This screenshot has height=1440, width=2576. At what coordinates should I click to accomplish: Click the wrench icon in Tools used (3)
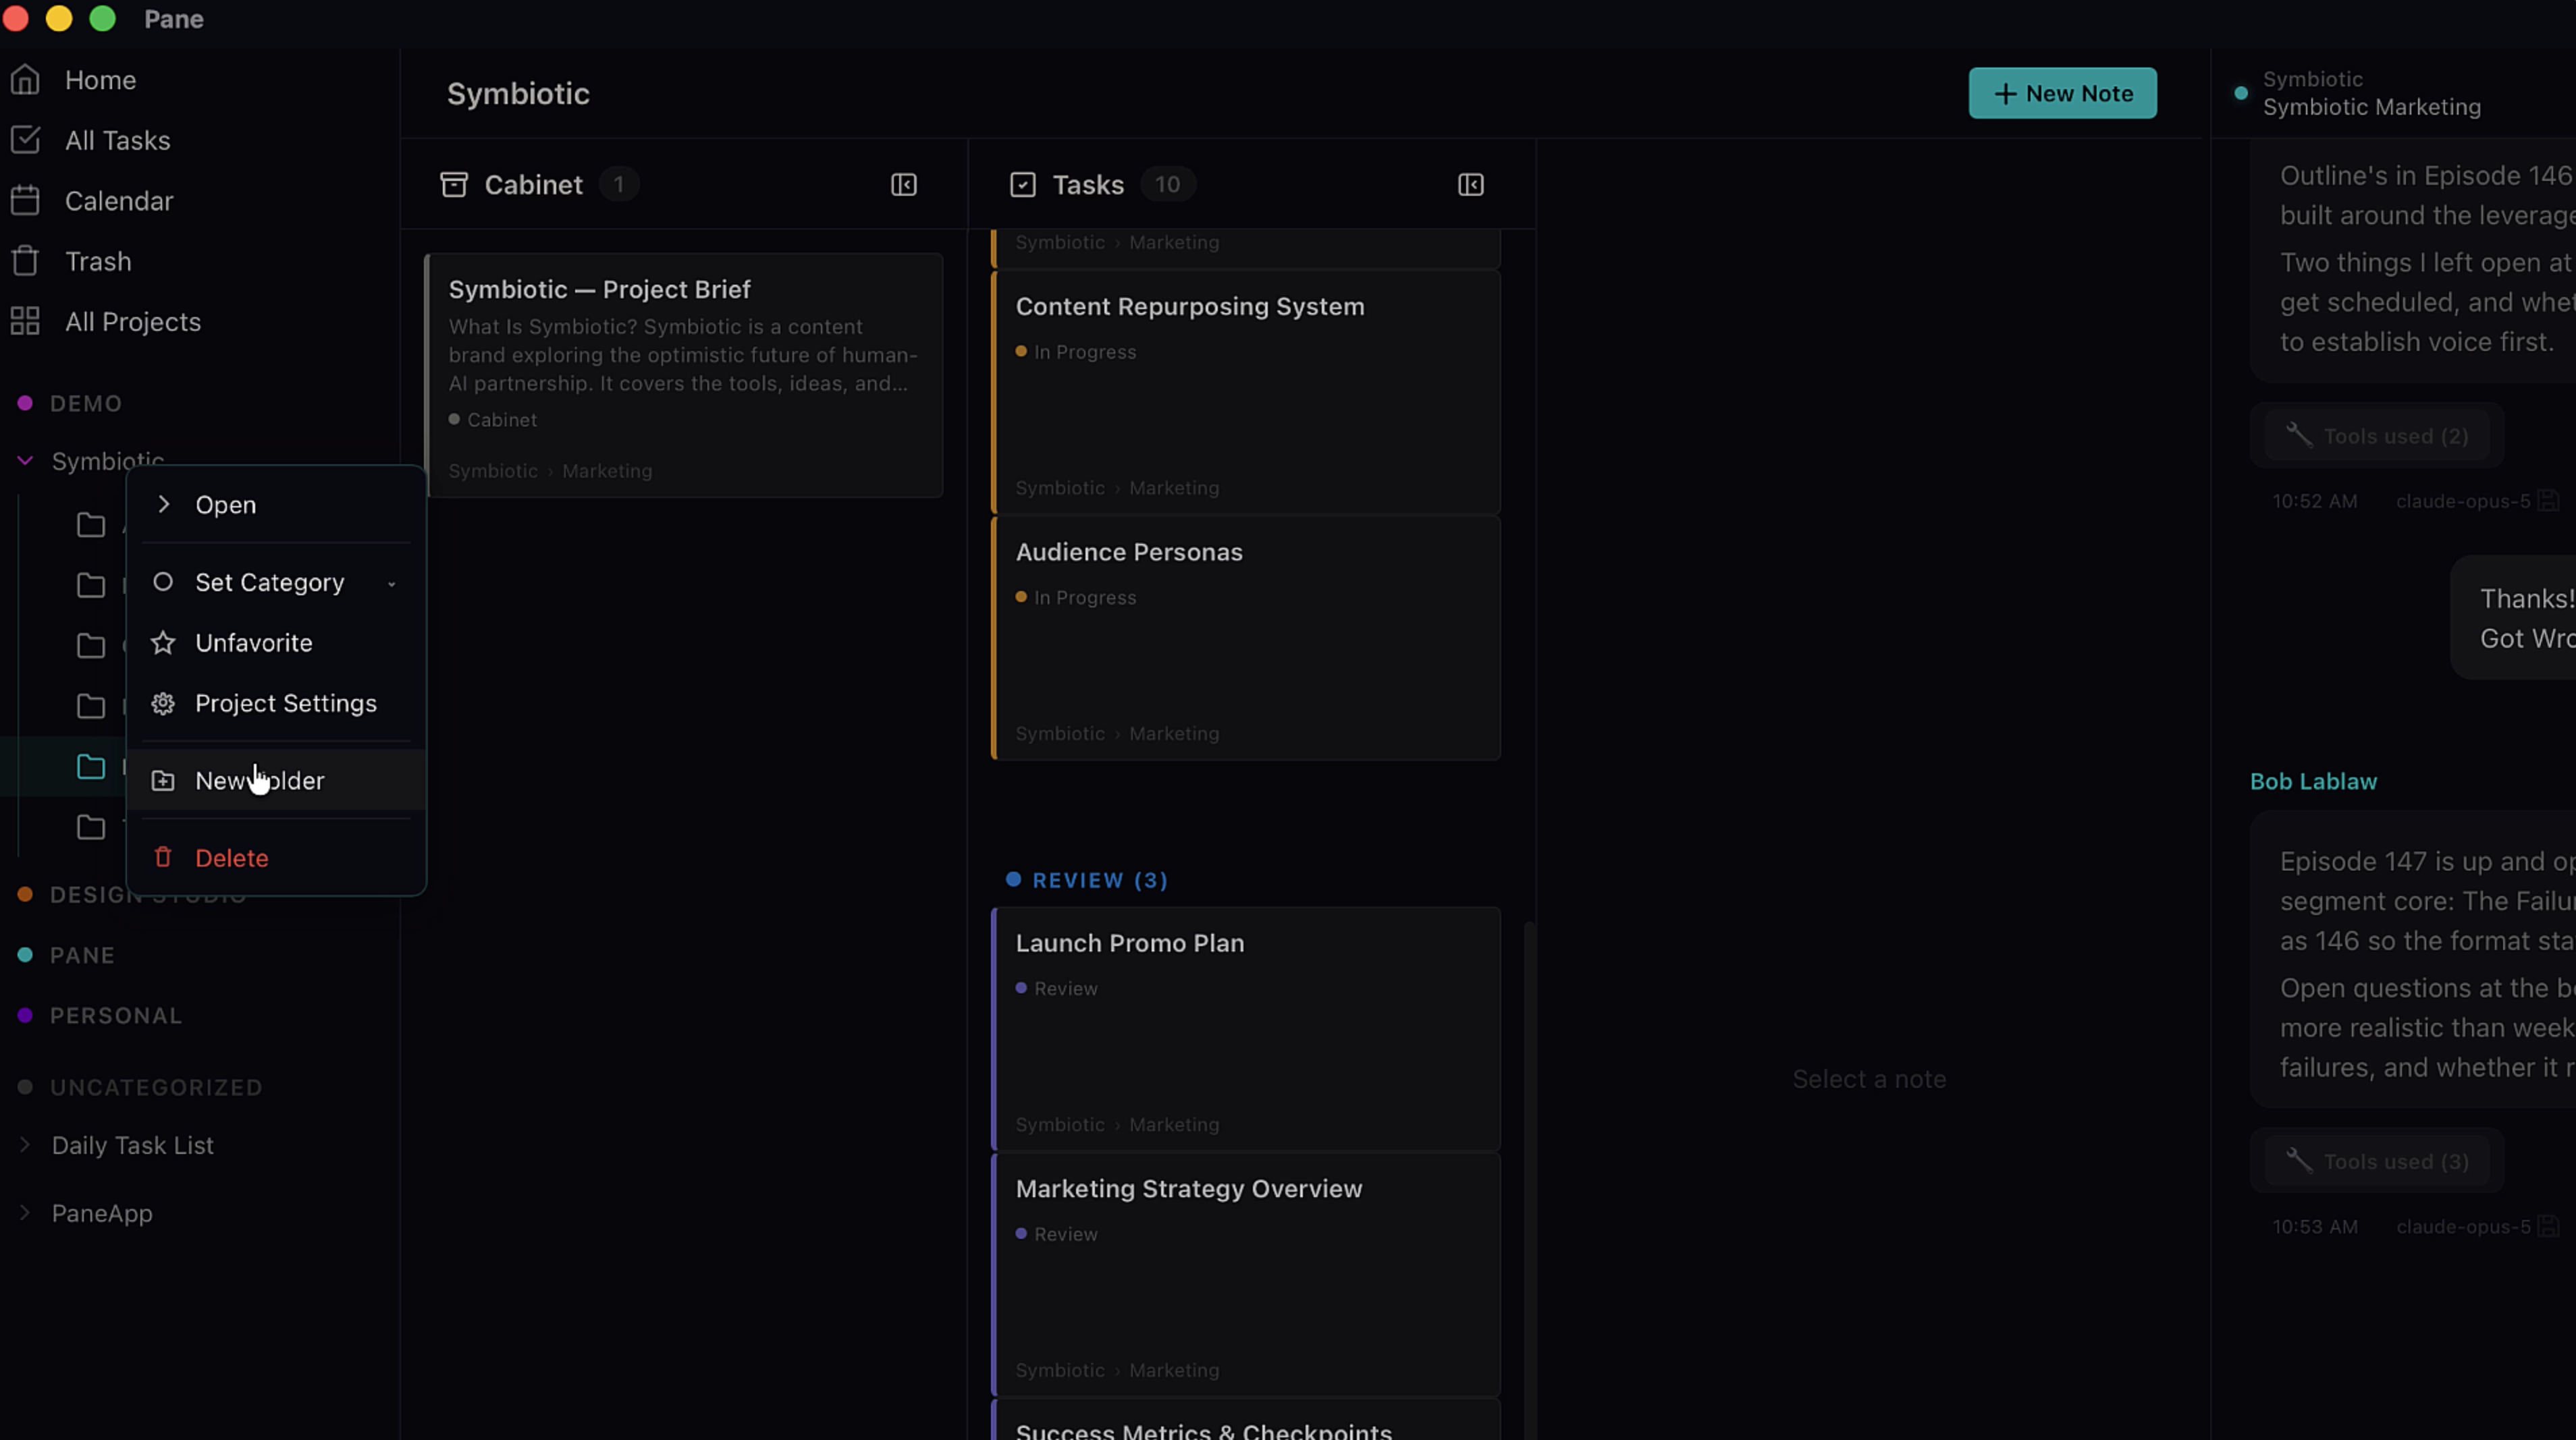(x=2299, y=1160)
